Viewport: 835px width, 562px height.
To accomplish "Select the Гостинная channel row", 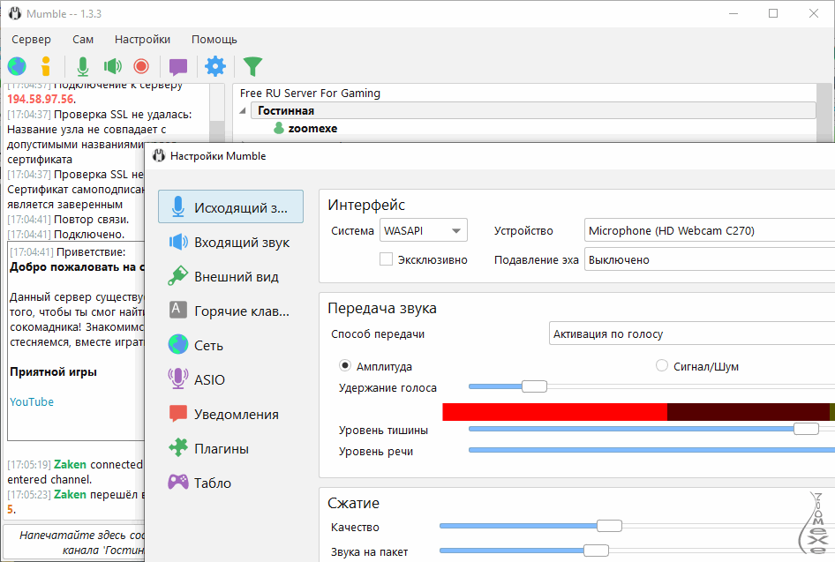I will 534,110.
